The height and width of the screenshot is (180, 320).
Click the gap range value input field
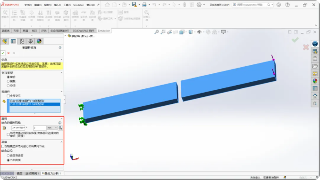pos(40,128)
